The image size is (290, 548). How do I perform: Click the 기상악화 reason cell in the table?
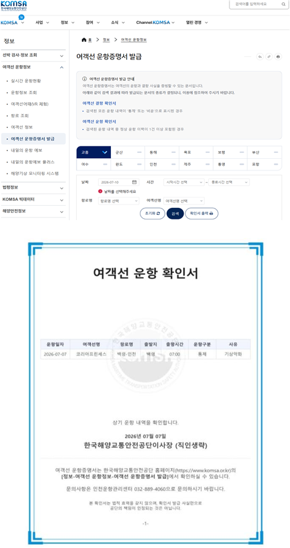point(233,354)
